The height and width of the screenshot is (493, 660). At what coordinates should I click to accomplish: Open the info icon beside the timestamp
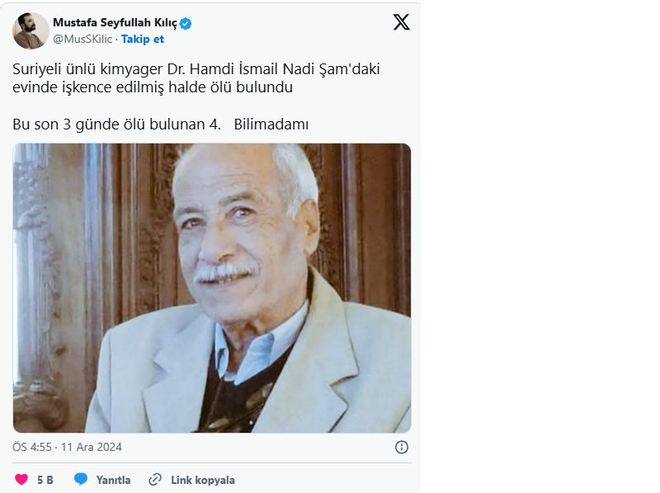402,447
